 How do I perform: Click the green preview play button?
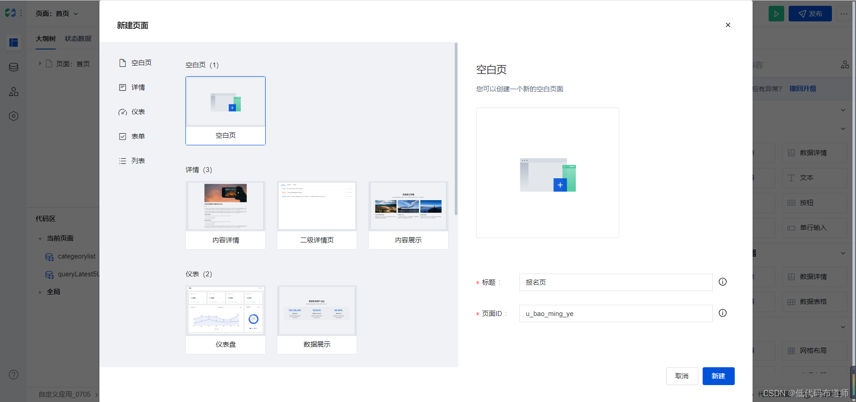[776, 14]
